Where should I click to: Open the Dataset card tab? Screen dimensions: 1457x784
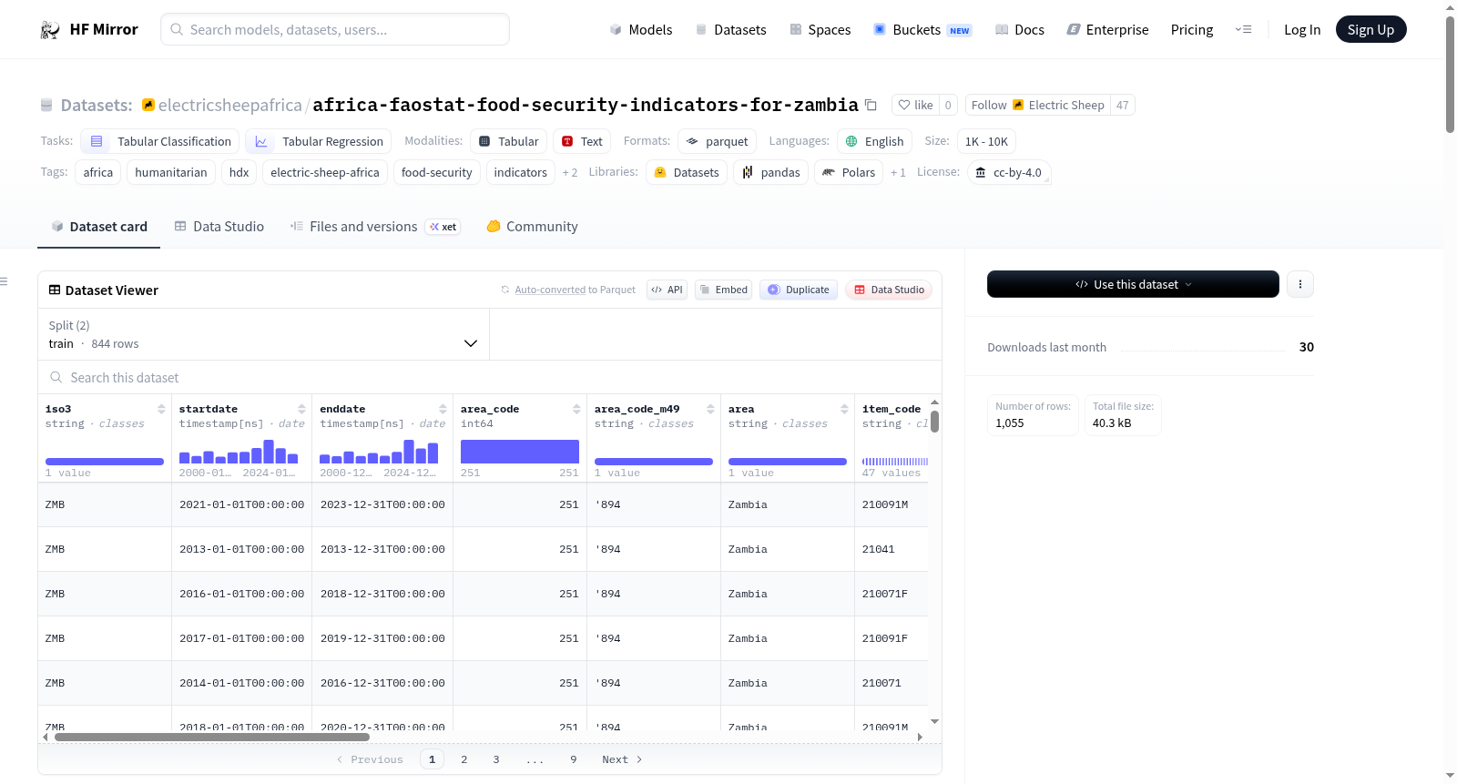pyautogui.click(x=99, y=227)
